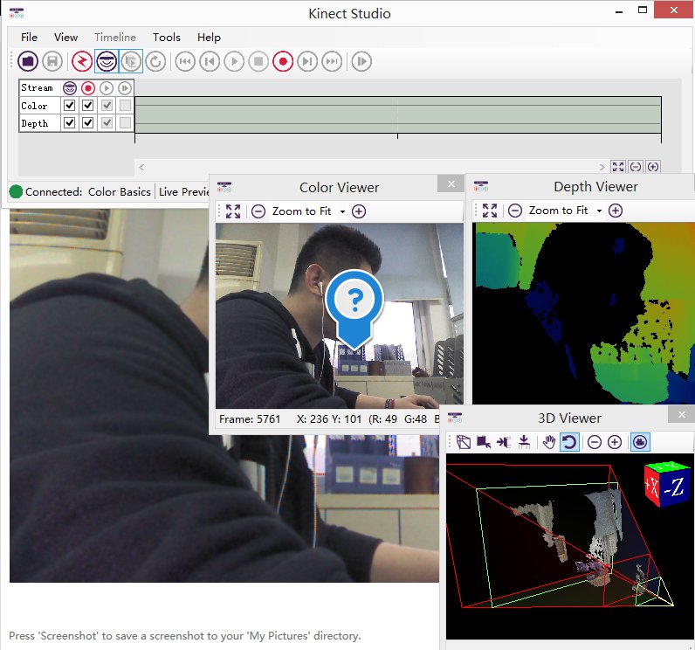Zoom in on 3D Viewer
Viewport: 695px width, 650px height.
click(615, 442)
